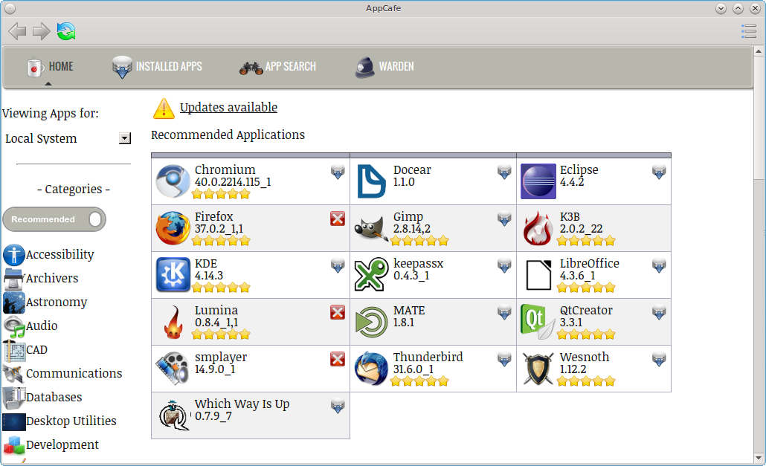The image size is (766, 466).
Task: Click the updates warning triangle icon
Action: pos(164,109)
